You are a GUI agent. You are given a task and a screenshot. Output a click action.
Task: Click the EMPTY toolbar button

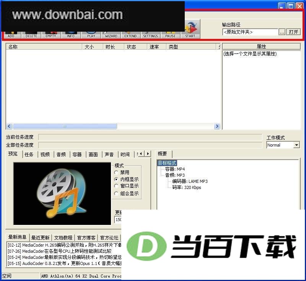click(51, 35)
